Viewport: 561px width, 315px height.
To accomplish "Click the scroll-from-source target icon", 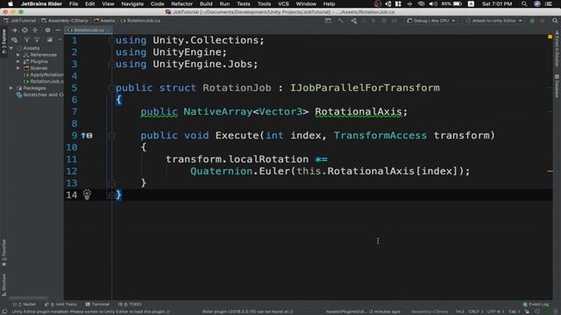I will [25, 31].
